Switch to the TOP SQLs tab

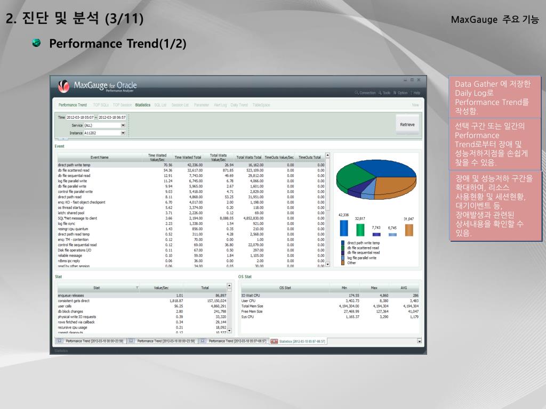click(x=101, y=105)
